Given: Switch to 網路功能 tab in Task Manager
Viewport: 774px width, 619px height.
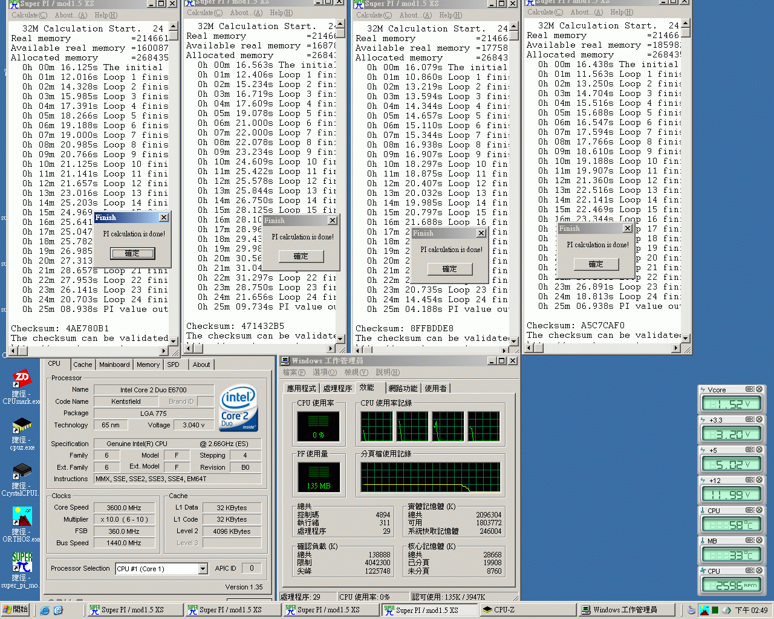Looking at the screenshot, I should 403,388.
